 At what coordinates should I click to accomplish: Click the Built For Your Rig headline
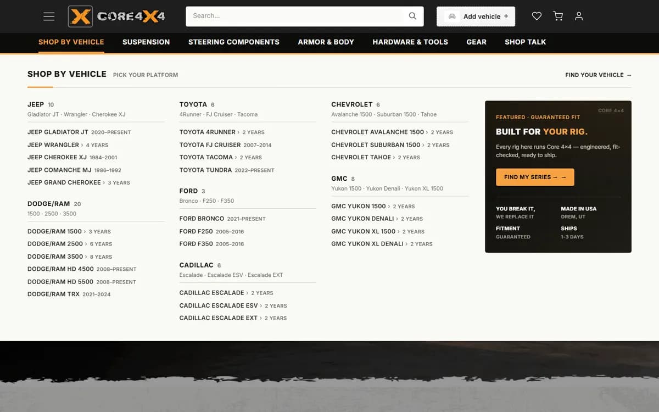point(541,131)
